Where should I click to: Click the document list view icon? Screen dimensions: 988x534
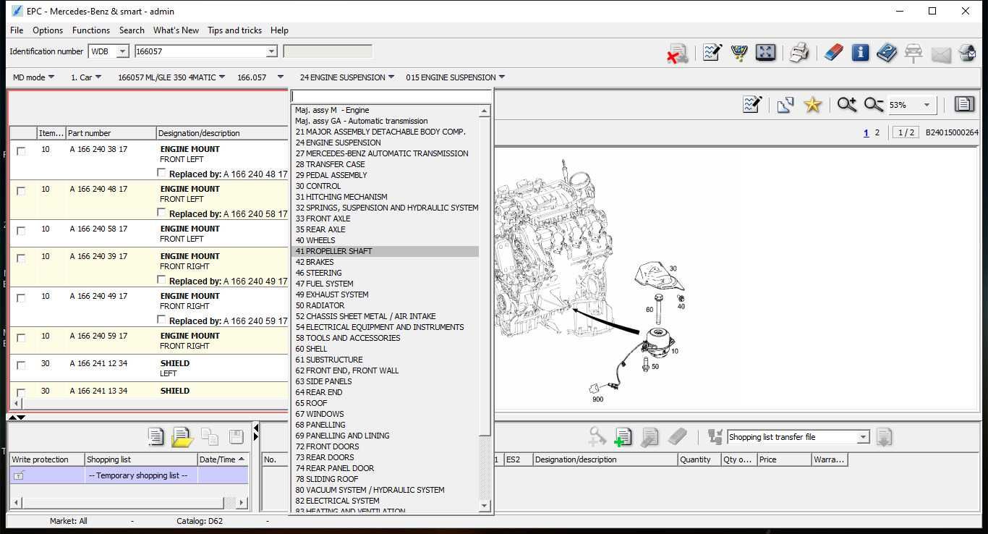click(963, 104)
